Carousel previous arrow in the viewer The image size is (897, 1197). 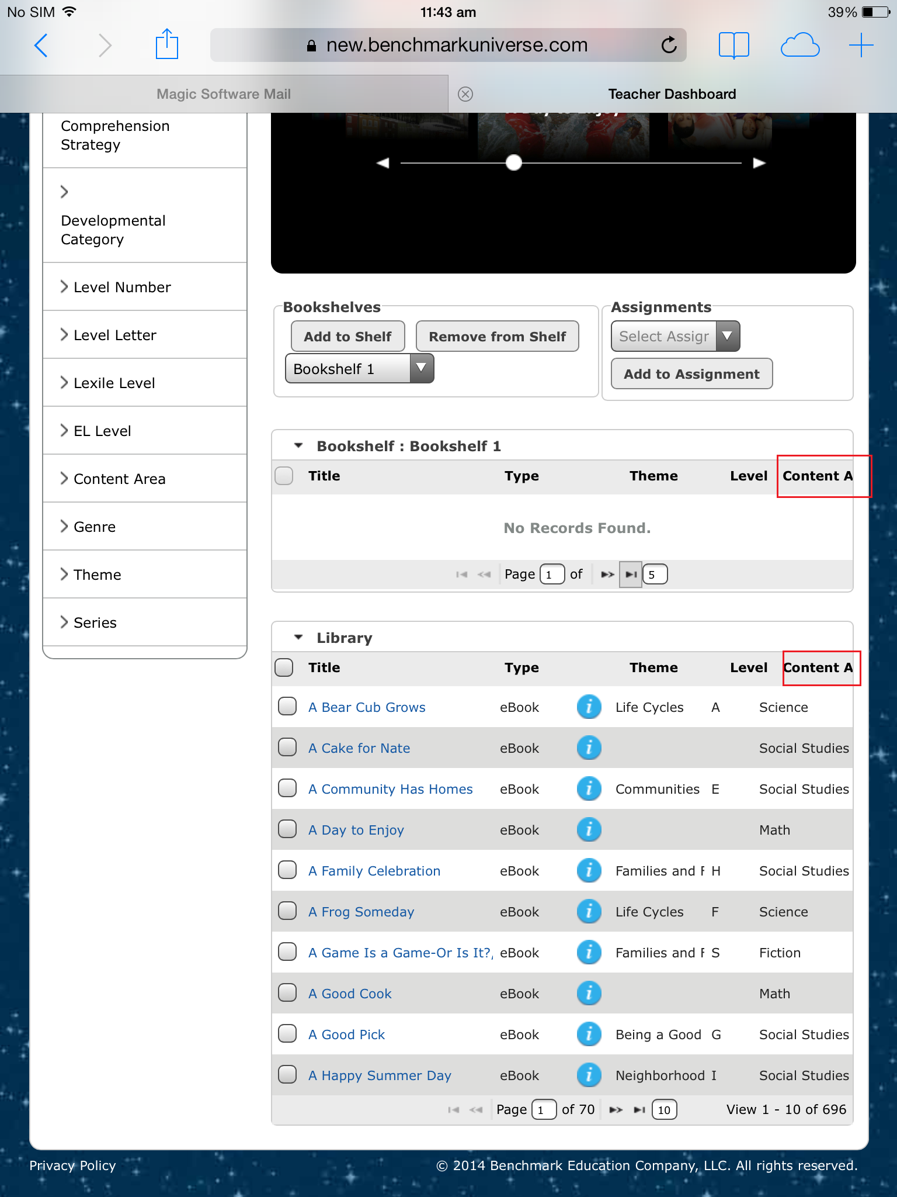[383, 163]
